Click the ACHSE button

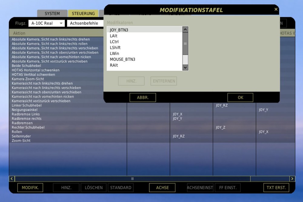tap(162, 187)
